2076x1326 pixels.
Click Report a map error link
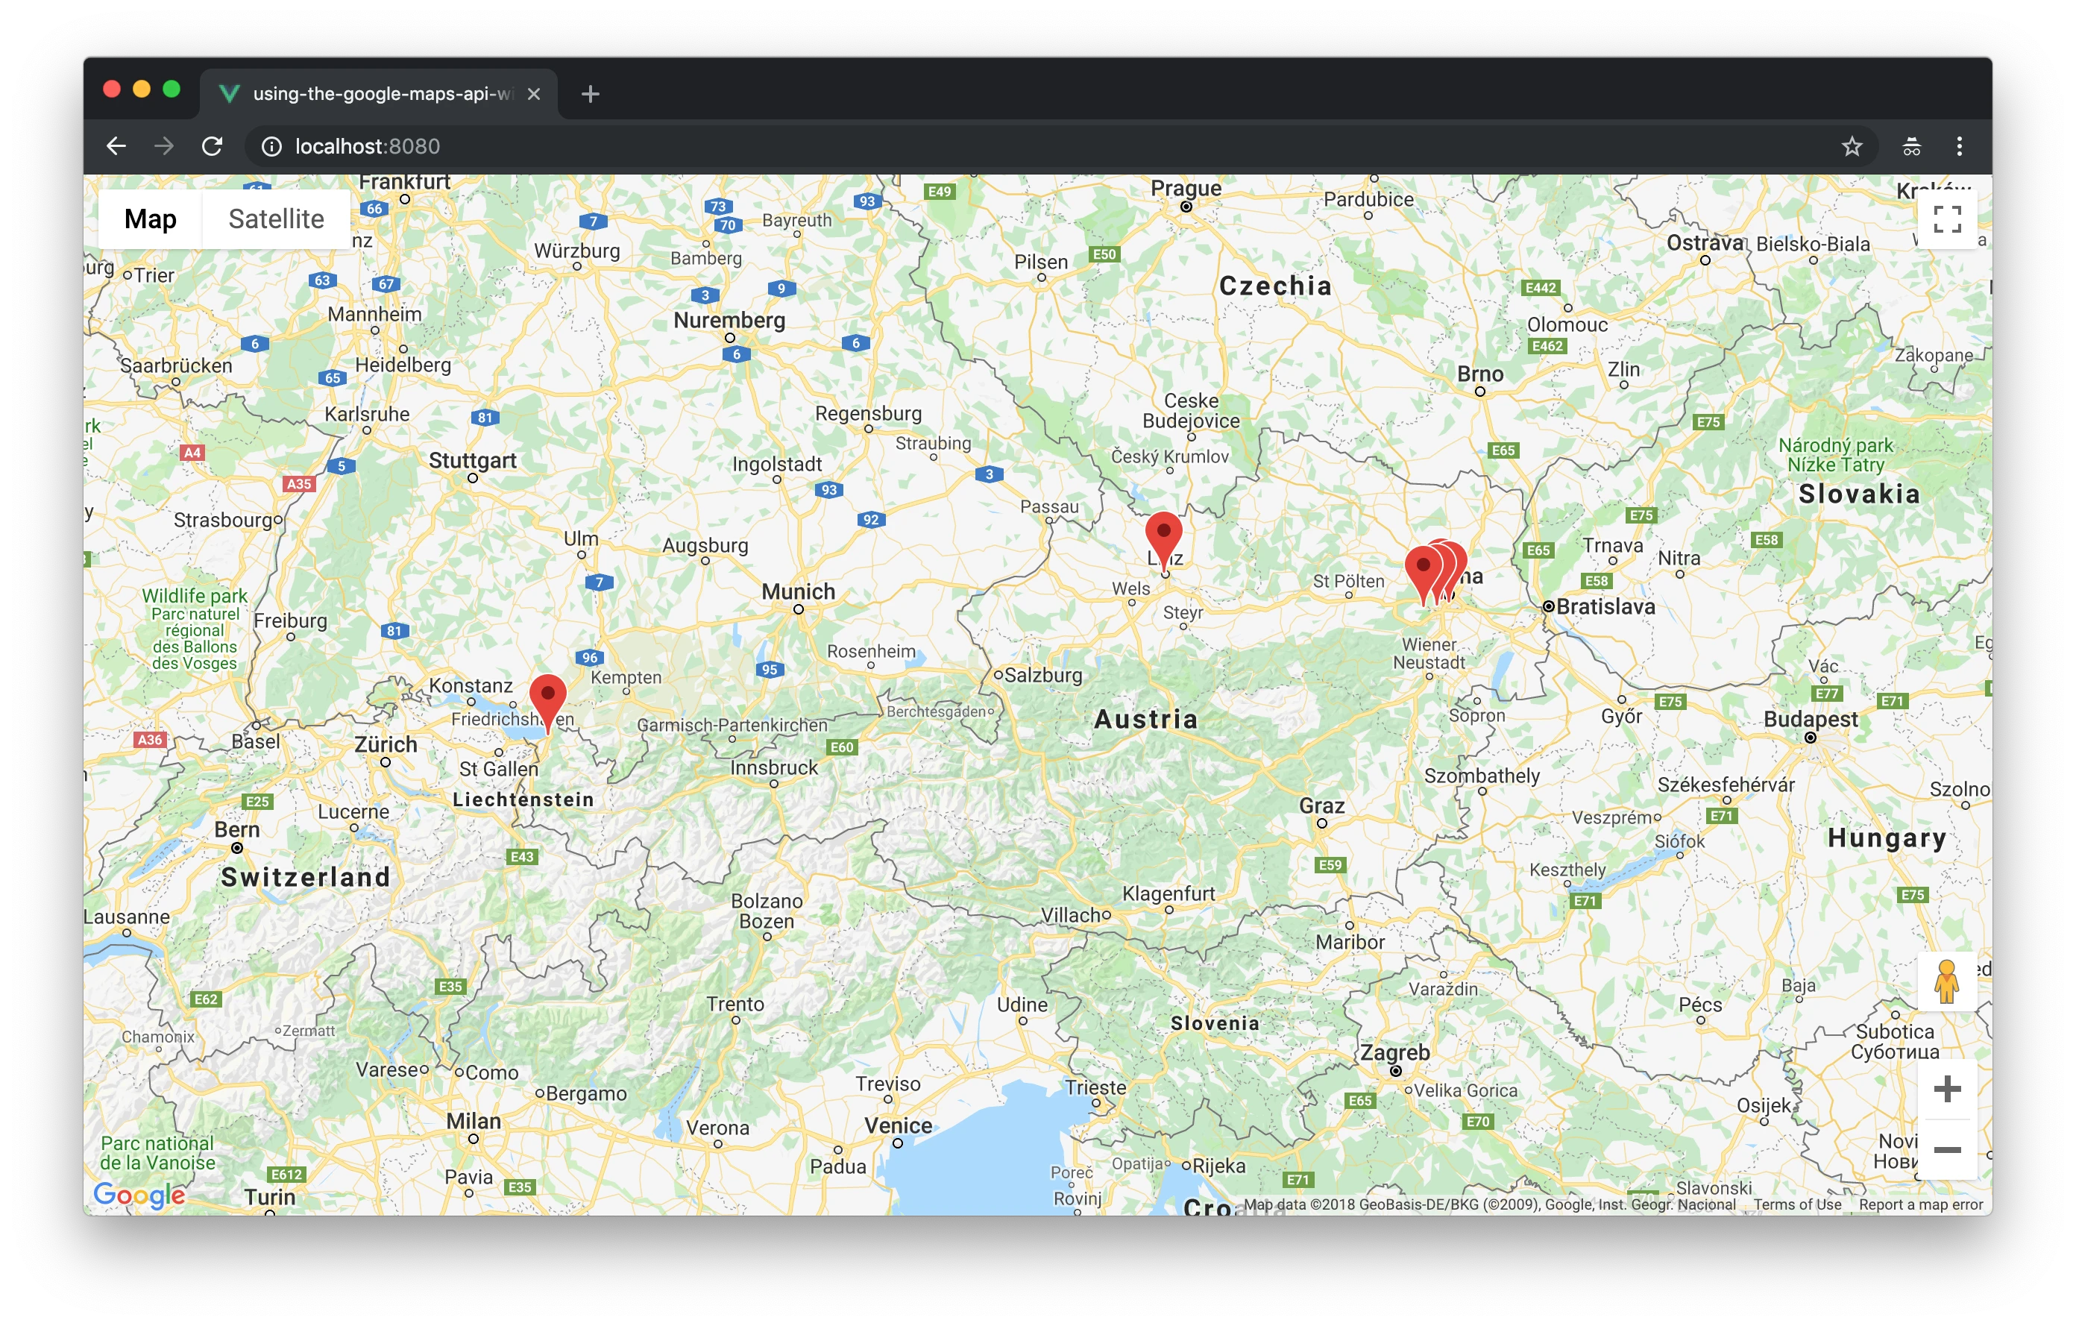pos(1920,1204)
